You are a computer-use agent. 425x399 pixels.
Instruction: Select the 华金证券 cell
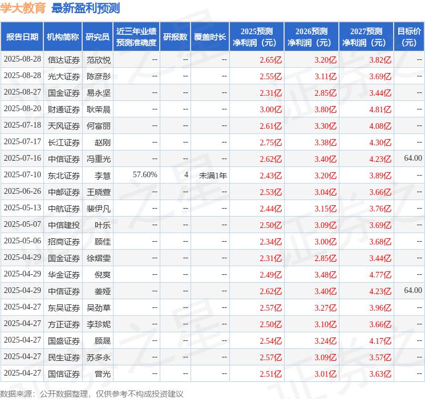pyautogui.click(x=64, y=275)
